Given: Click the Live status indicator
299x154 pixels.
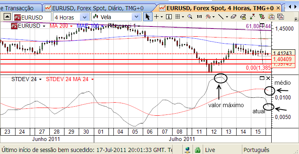Looking at the screenshot, I should [210, 150].
